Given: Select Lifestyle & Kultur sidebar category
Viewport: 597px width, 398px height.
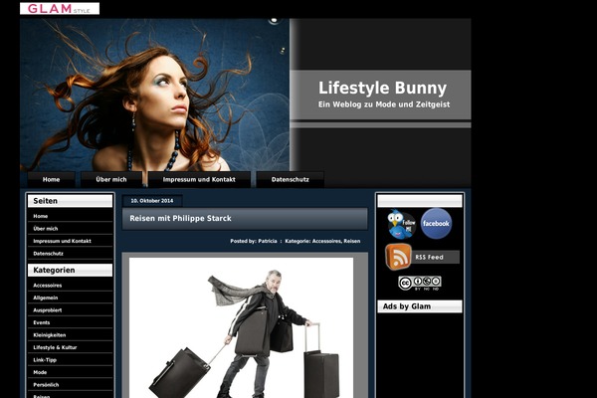Looking at the screenshot, I should click(55, 347).
